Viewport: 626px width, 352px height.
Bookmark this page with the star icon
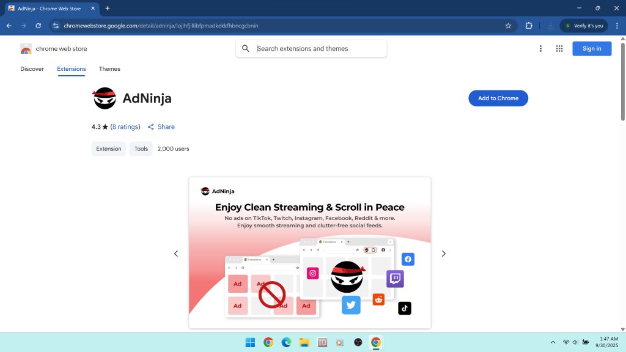[x=508, y=26]
